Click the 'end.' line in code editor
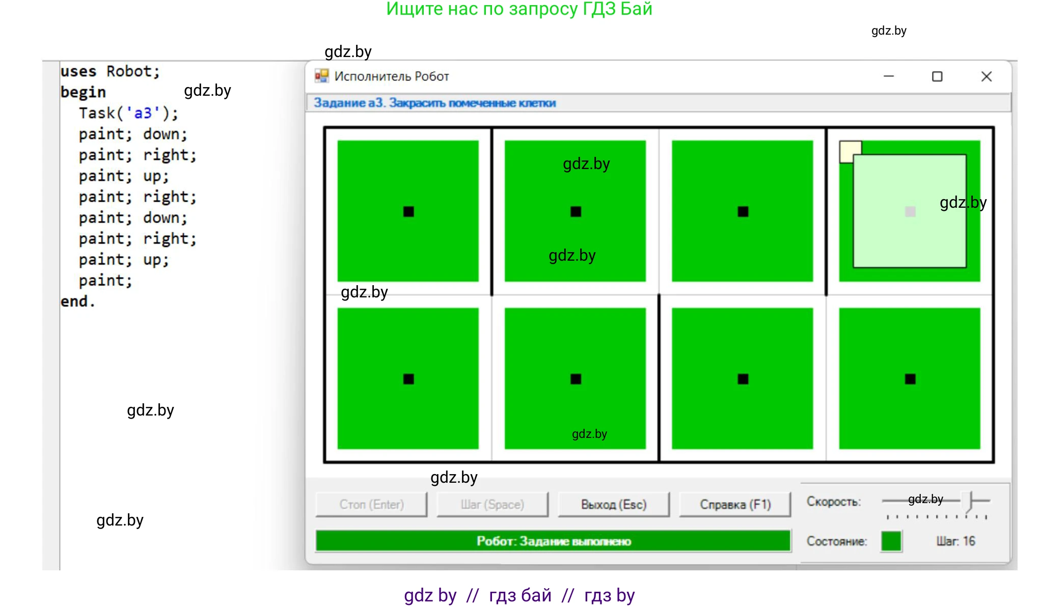The image size is (1040, 607). [x=77, y=301]
